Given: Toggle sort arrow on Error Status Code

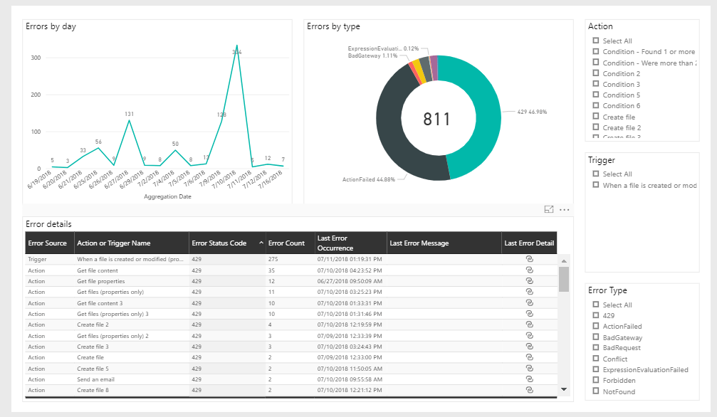Looking at the screenshot, I should (261, 243).
